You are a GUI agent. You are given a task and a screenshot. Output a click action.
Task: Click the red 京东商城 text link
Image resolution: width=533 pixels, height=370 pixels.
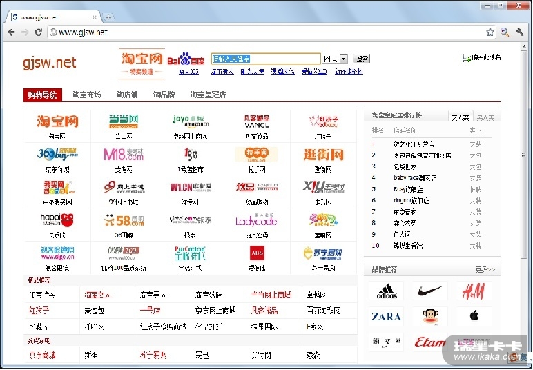[42, 356]
